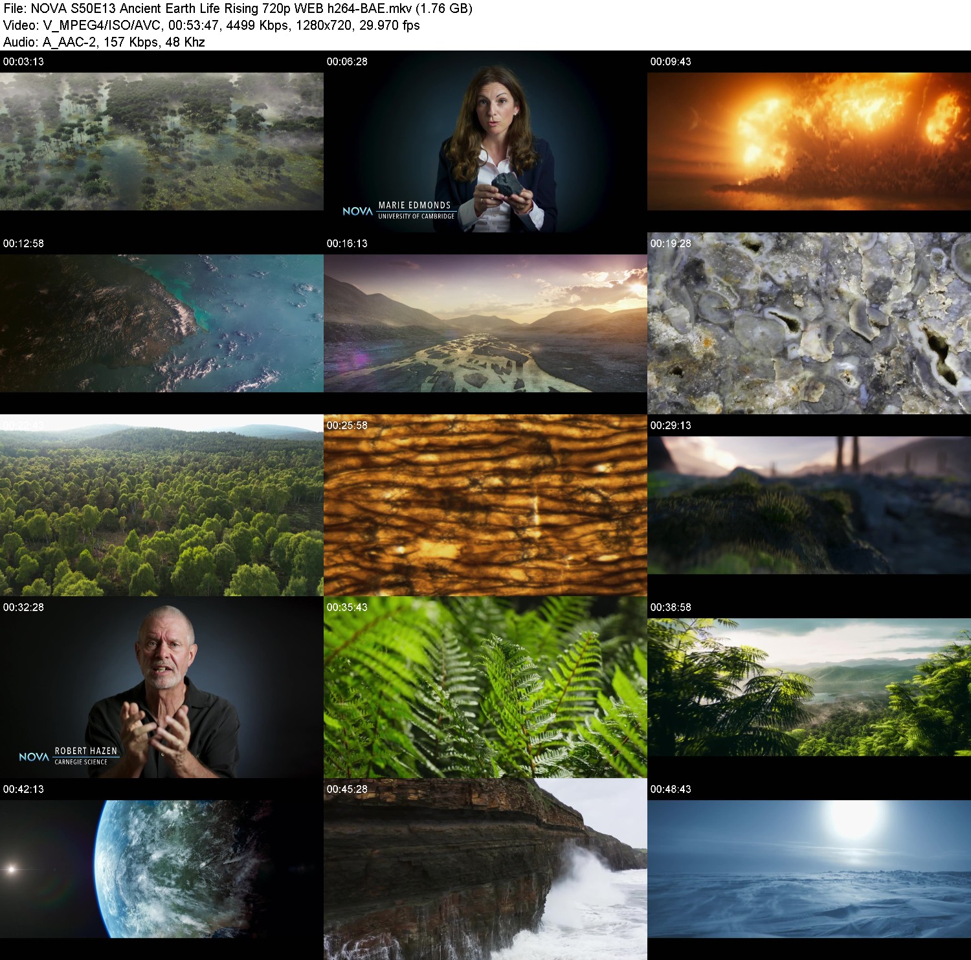Click the CARNEGIE SCIENCE caption

[x=81, y=762]
